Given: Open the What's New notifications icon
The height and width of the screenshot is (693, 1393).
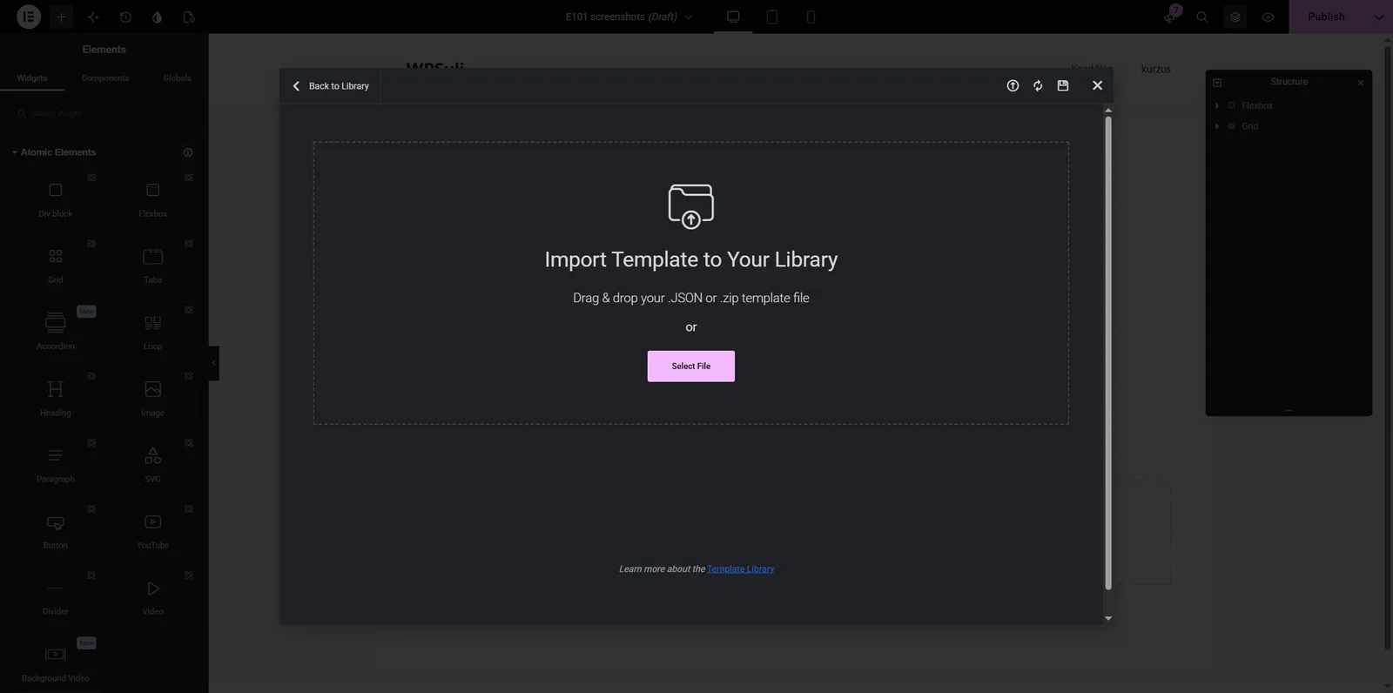Looking at the screenshot, I should [x=1170, y=17].
